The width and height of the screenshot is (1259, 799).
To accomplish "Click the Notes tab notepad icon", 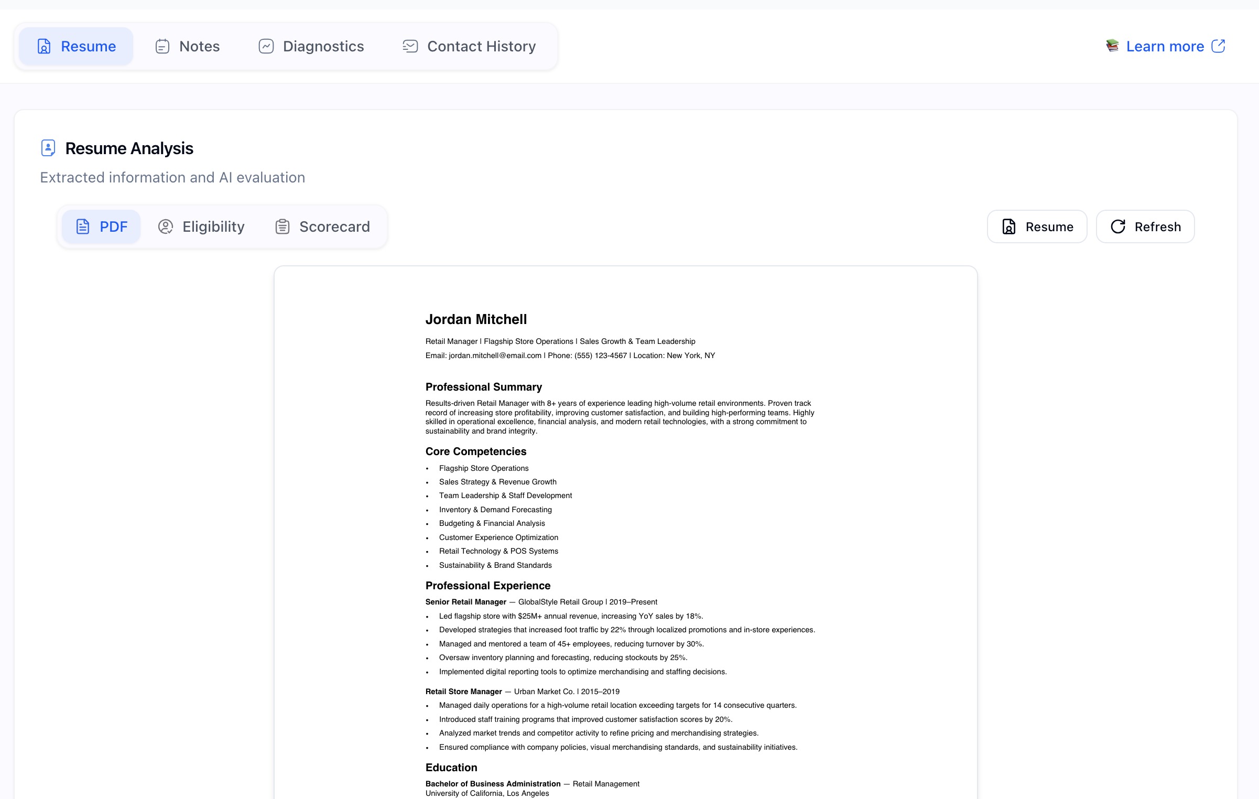I will pos(162,47).
